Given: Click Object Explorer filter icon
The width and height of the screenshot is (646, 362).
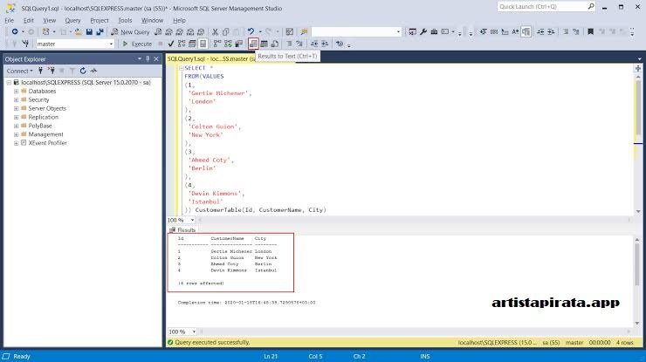Looking at the screenshot, I should click(72, 71).
